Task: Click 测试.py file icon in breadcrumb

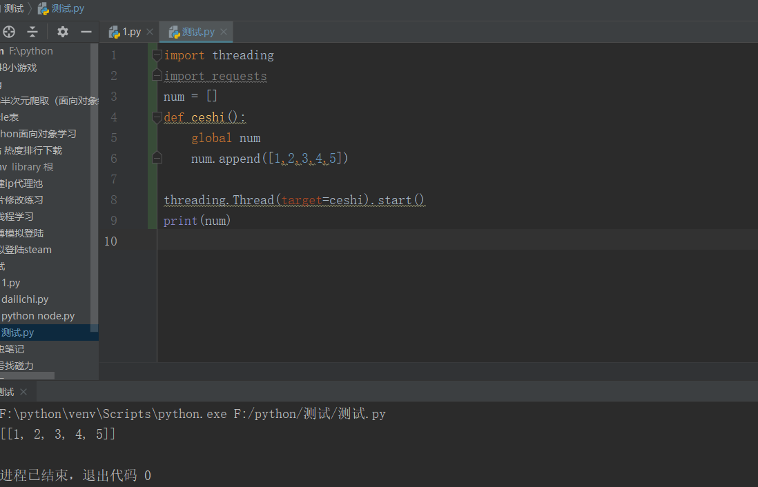Action: (x=43, y=9)
